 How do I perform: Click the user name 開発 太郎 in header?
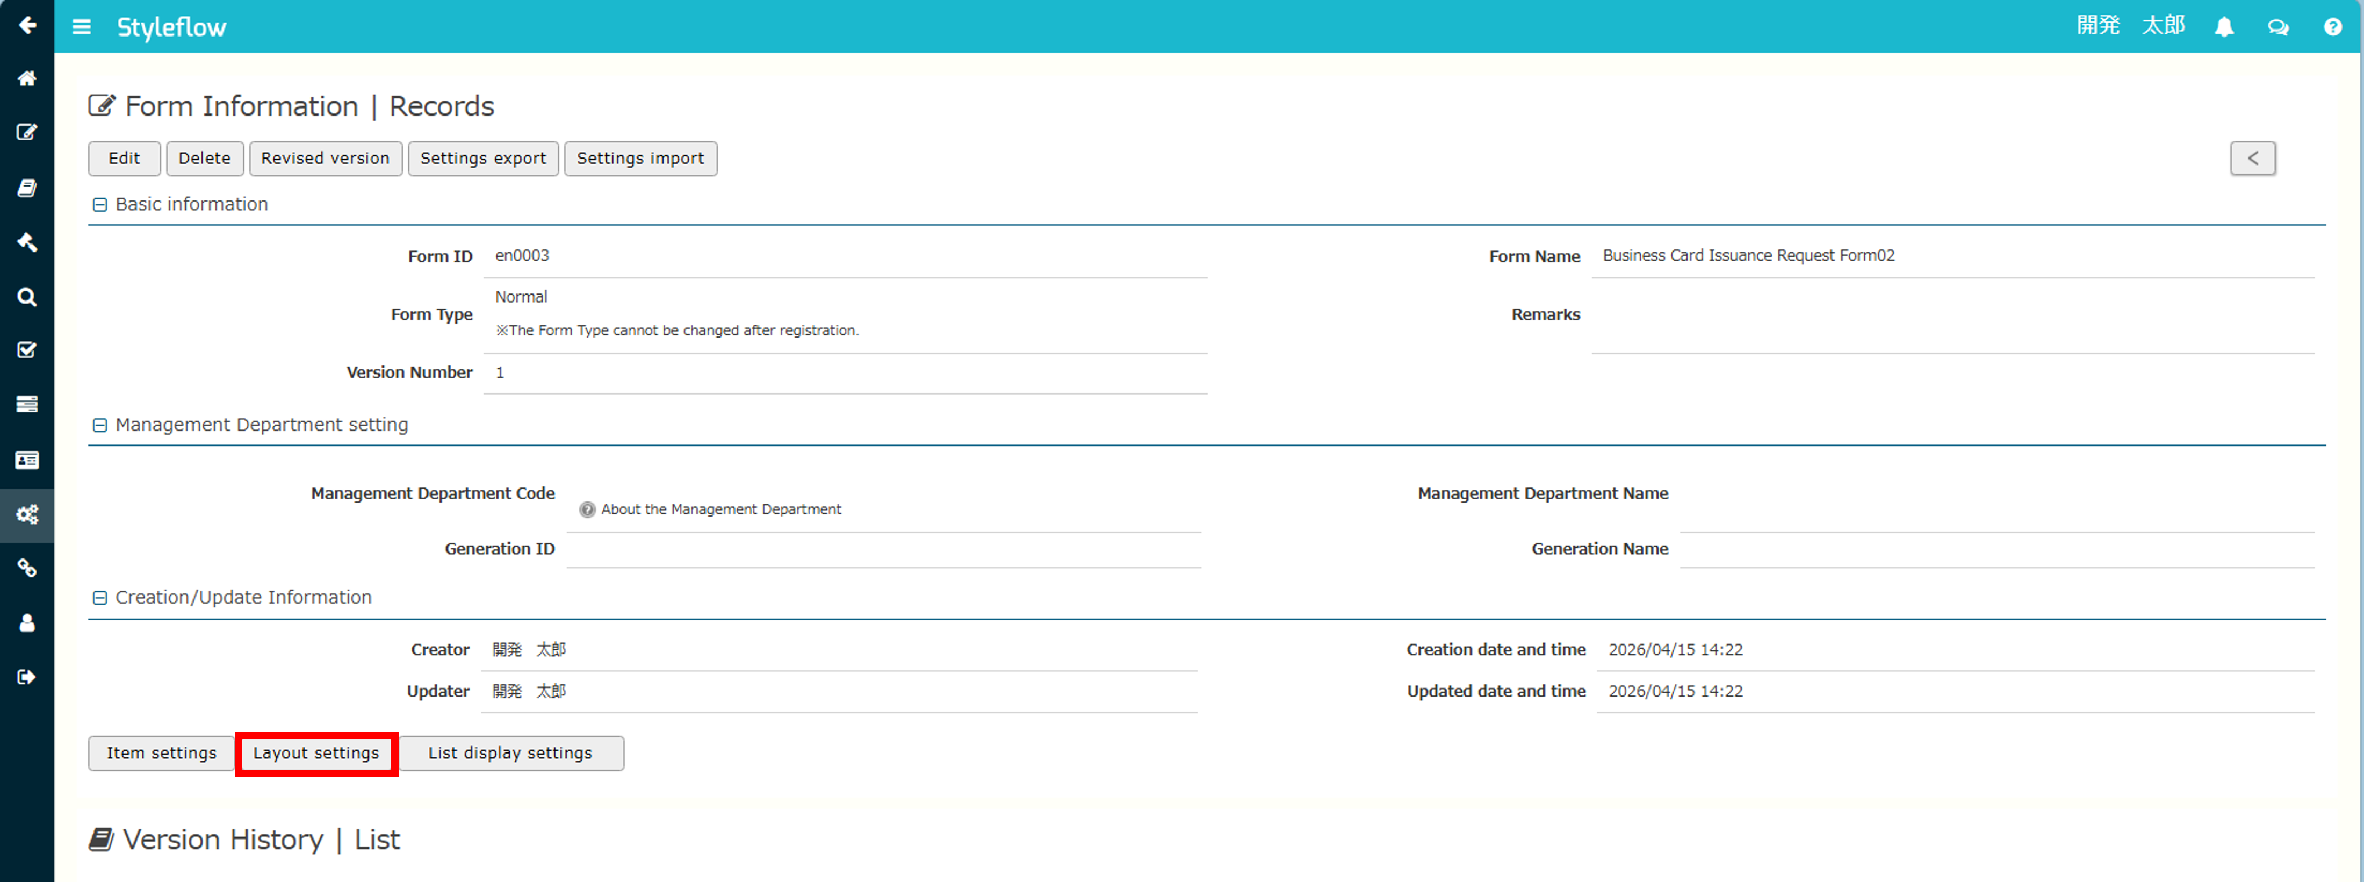click(x=2131, y=26)
